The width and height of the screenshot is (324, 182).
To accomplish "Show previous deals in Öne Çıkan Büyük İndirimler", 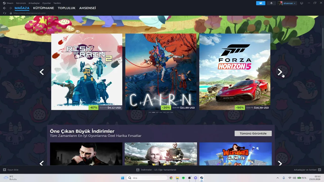I will coord(42,163).
